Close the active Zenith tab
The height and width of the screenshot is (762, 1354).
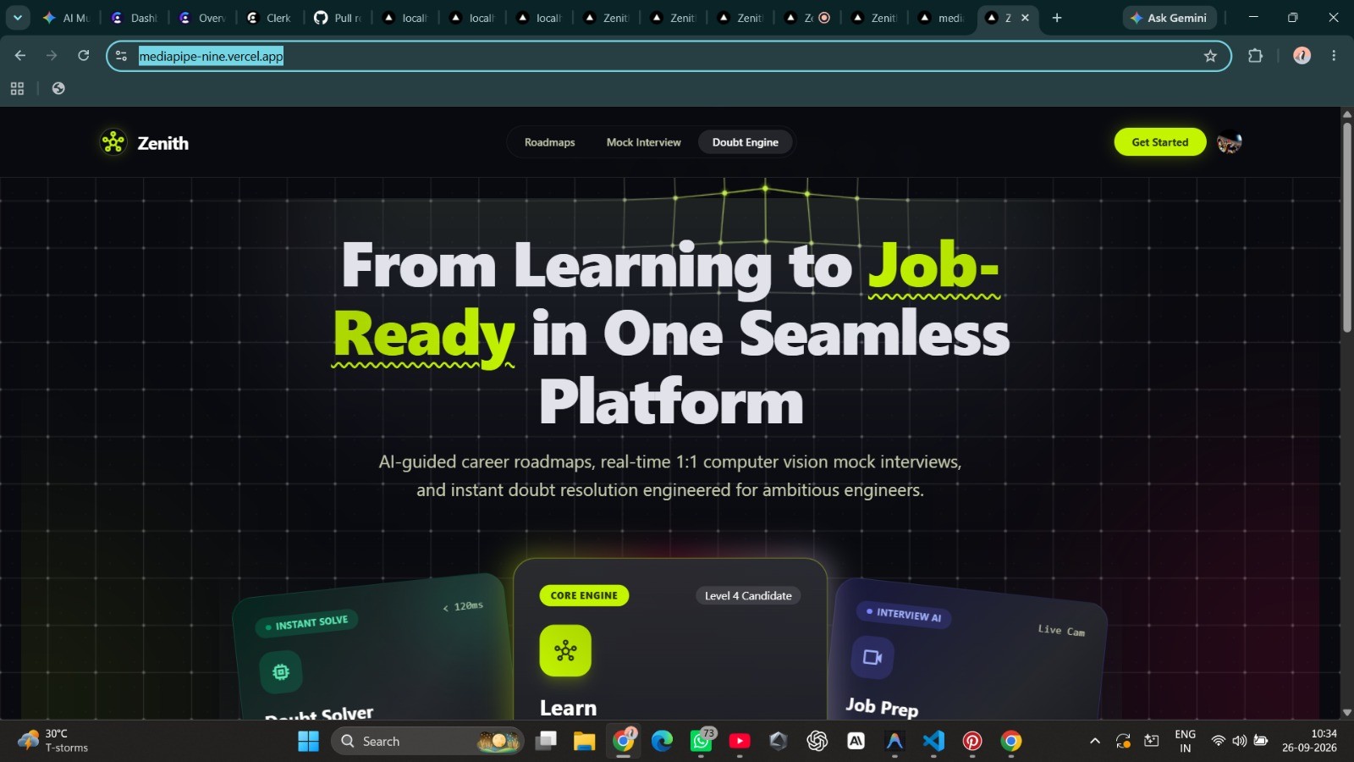1025,18
